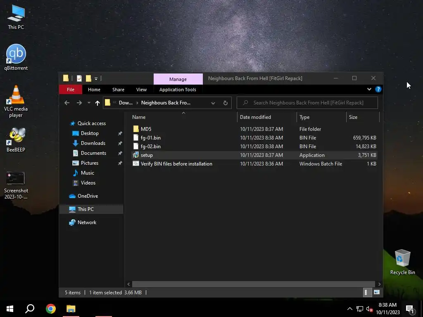The image size is (423, 317).
Task: Click the Properties quick access toolbar icon
Action: pyautogui.click(x=79, y=78)
